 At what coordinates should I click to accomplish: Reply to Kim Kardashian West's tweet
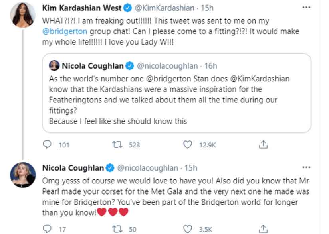48,145
